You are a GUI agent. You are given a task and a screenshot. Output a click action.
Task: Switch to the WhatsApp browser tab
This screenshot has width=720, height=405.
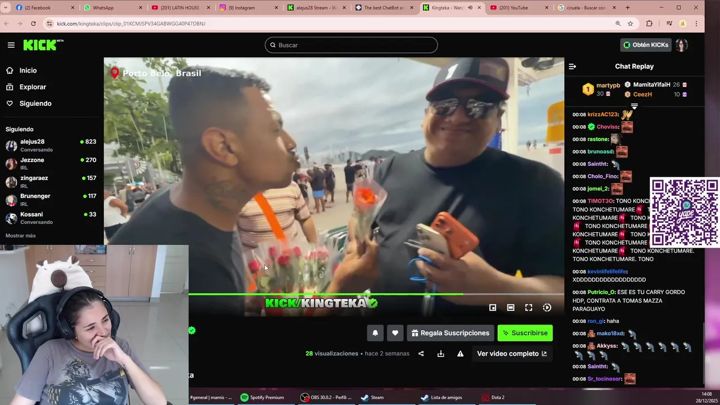click(x=112, y=8)
